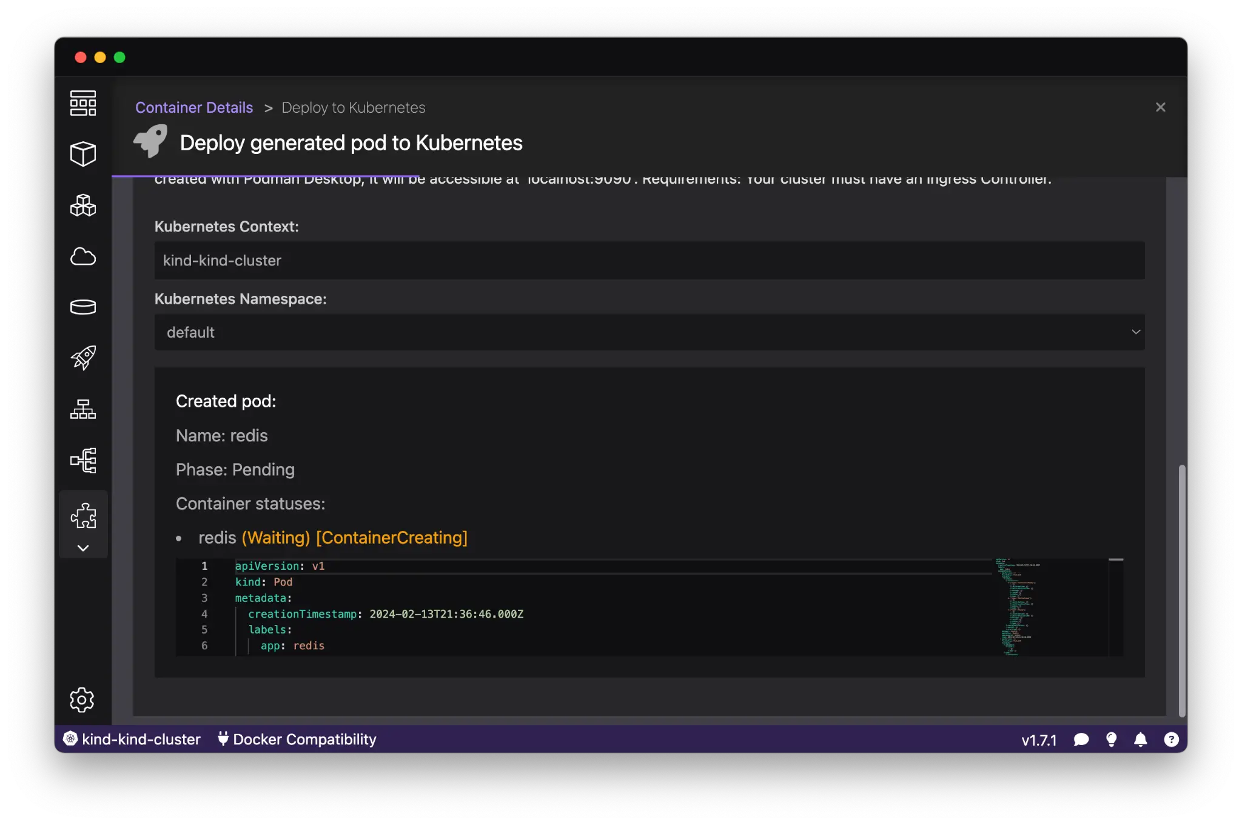Click 'Name: redis' text

coord(222,436)
